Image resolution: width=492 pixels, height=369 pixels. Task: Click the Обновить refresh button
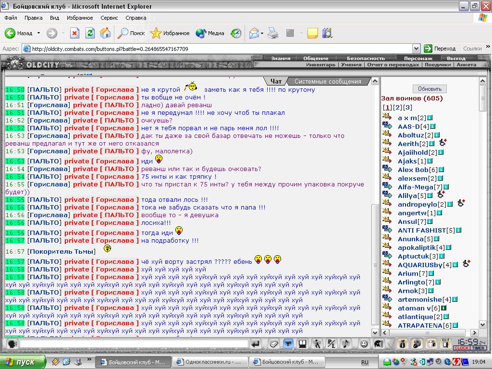tap(430, 89)
